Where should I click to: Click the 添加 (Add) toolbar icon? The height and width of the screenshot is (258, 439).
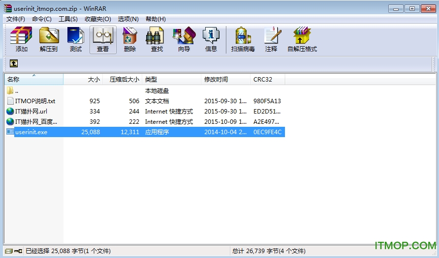pyautogui.click(x=21, y=35)
